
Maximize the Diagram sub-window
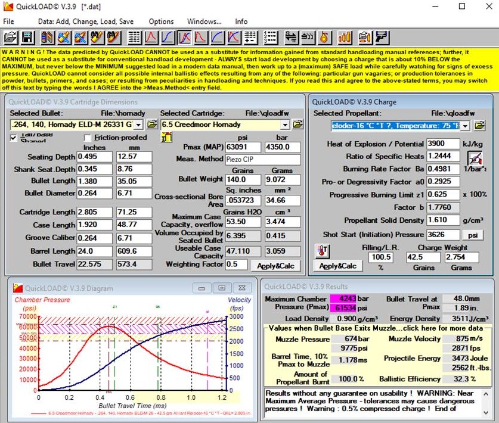[222, 288]
